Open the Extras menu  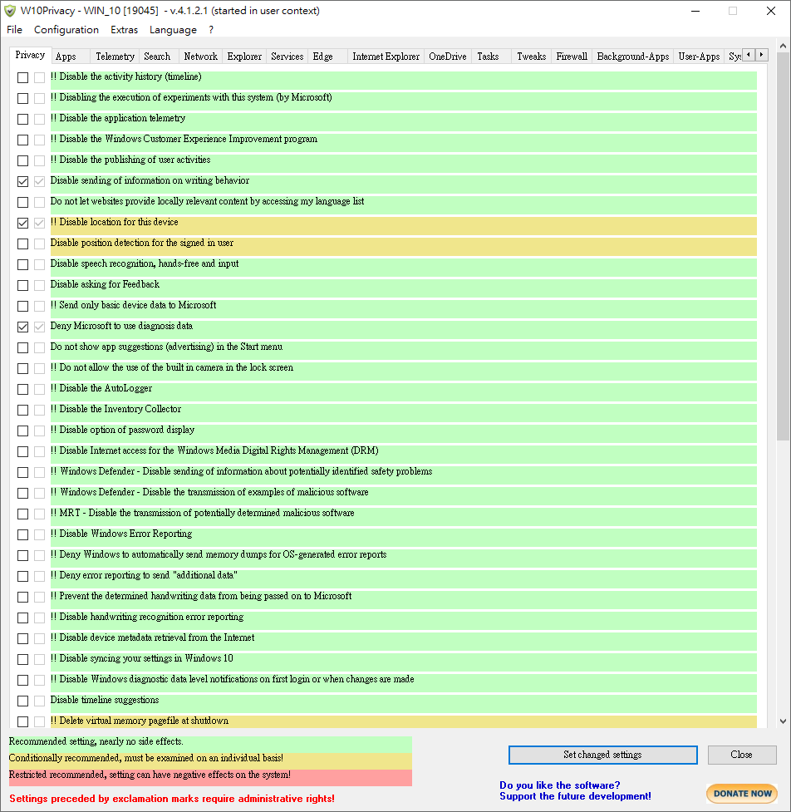(x=123, y=29)
